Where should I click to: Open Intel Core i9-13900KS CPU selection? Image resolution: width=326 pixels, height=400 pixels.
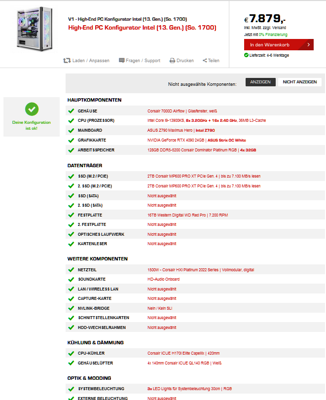tap(207, 120)
